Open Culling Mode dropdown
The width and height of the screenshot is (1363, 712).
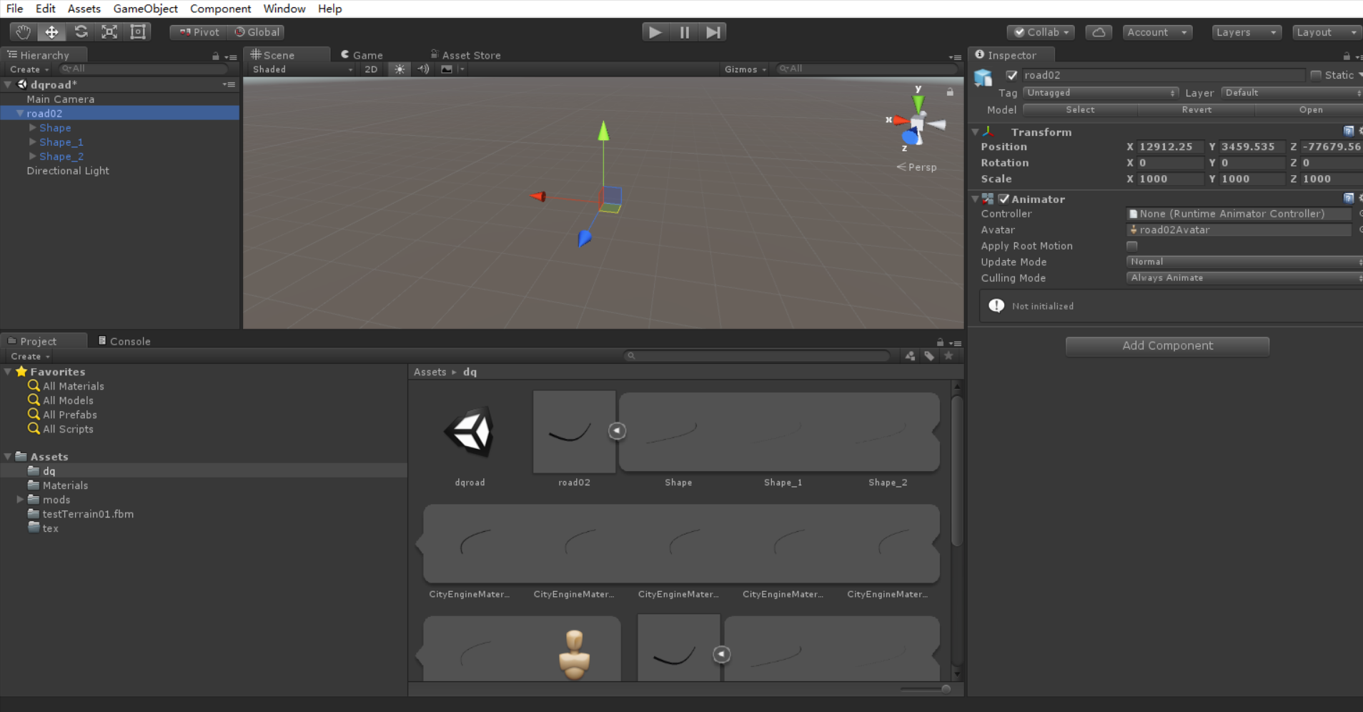pyautogui.click(x=1244, y=278)
